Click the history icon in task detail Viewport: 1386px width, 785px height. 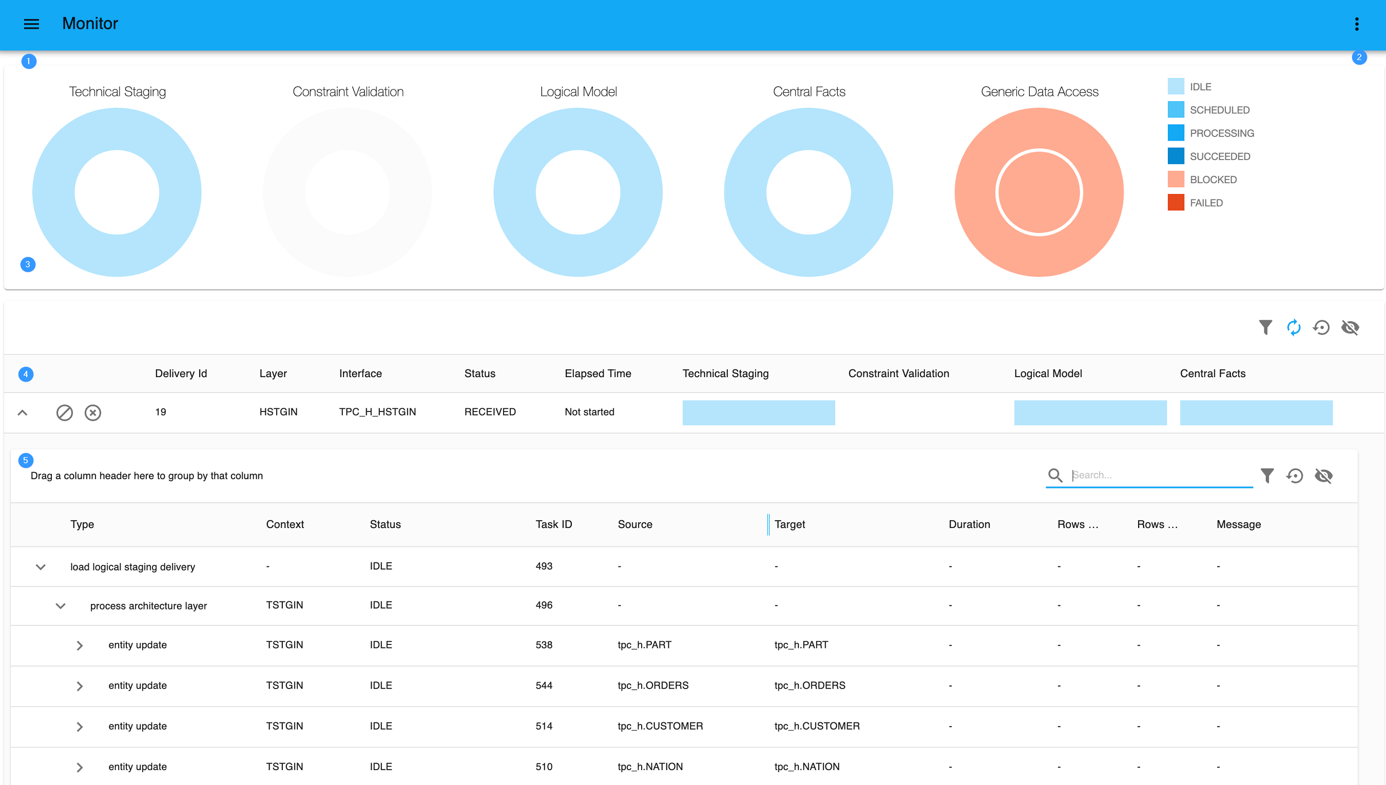coord(1297,475)
